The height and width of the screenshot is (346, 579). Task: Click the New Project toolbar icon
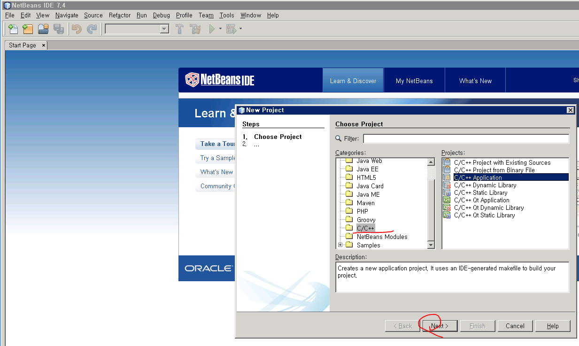pyautogui.click(x=28, y=29)
